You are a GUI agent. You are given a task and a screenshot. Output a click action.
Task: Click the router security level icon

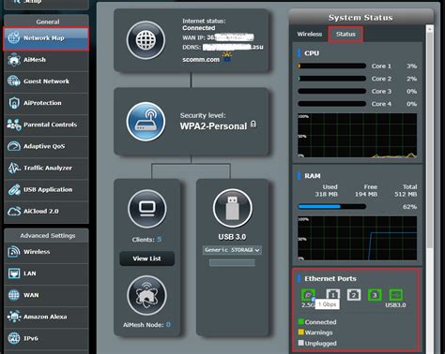click(146, 122)
